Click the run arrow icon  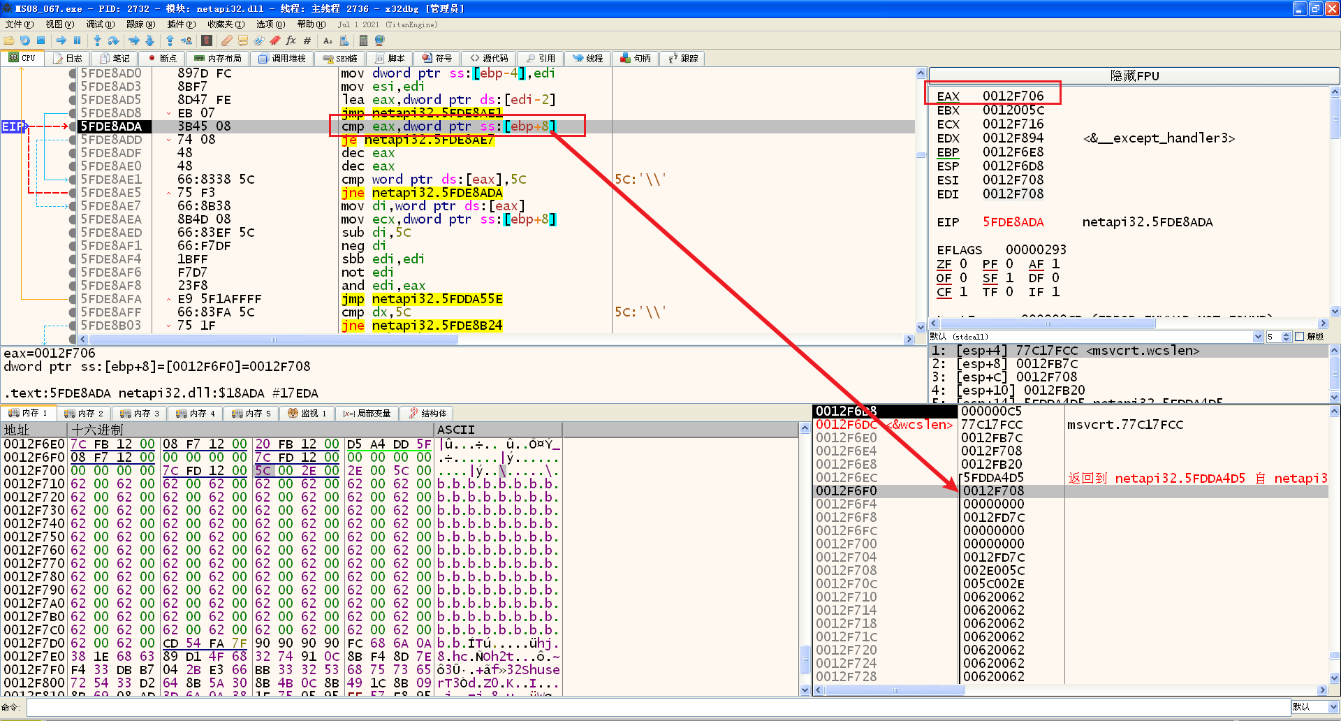(61, 41)
